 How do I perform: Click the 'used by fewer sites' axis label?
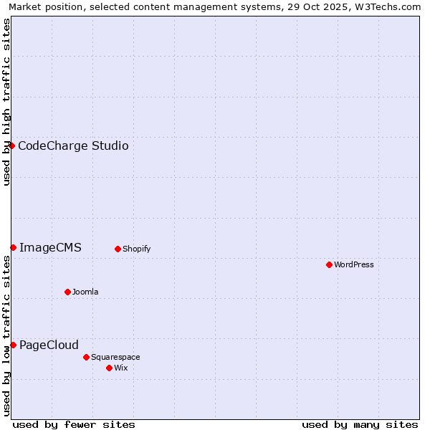74,424
